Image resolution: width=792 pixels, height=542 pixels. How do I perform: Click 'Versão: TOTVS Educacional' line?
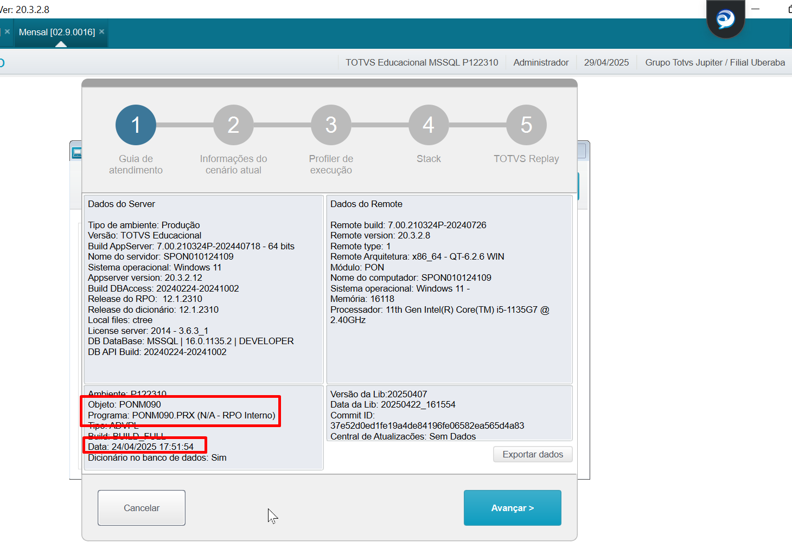pyautogui.click(x=145, y=235)
